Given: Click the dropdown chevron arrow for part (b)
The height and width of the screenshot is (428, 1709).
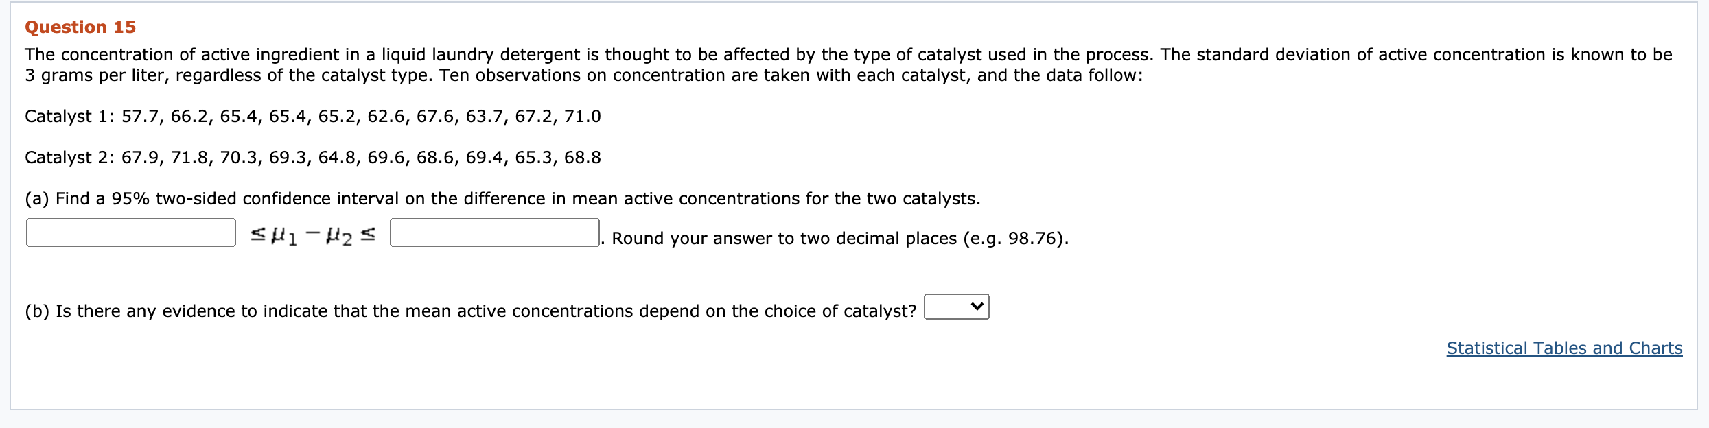Looking at the screenshot, I should [x=977, y=307].
